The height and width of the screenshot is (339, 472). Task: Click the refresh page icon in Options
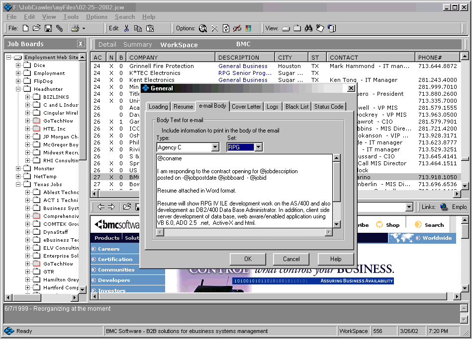point(225,28)
